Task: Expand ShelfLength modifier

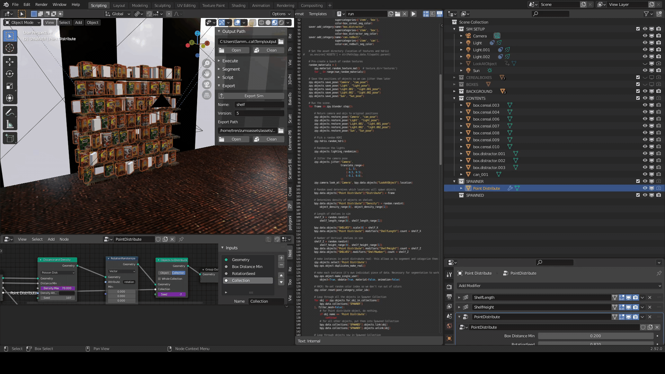Action: [x=459, y=298]
